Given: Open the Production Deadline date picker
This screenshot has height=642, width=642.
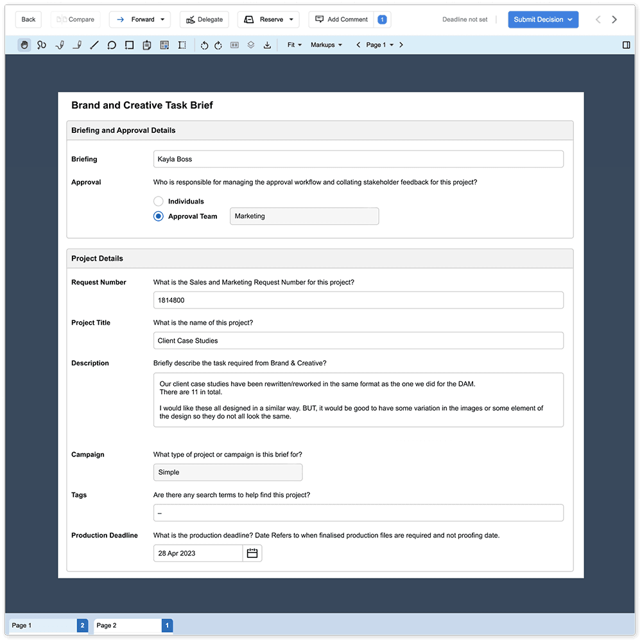Looking at the screenshot, I should (x=252, y=553).
